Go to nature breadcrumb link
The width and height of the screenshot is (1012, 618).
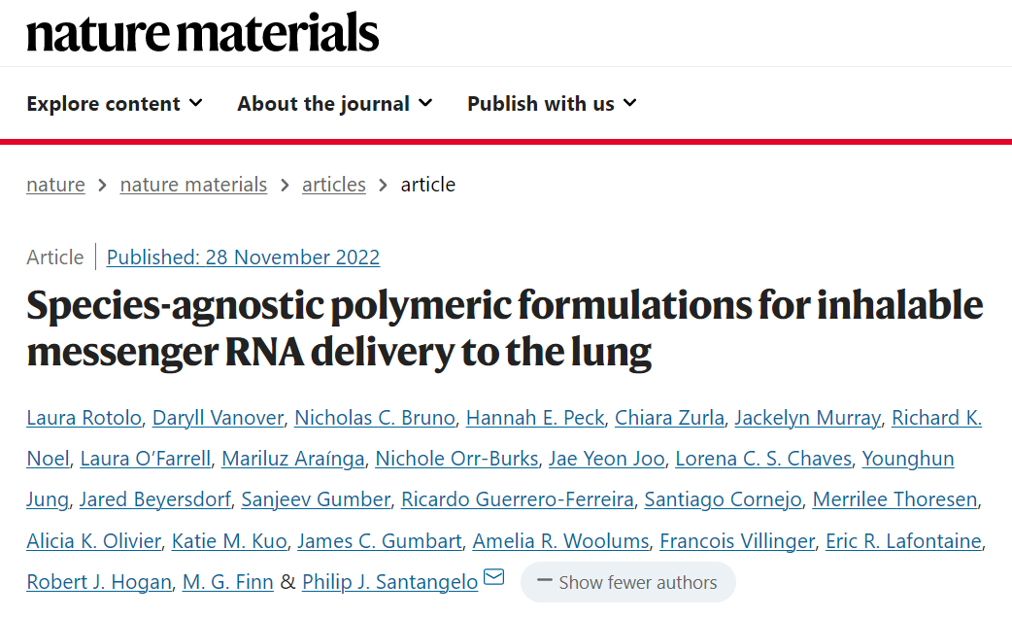click(55, 185)
